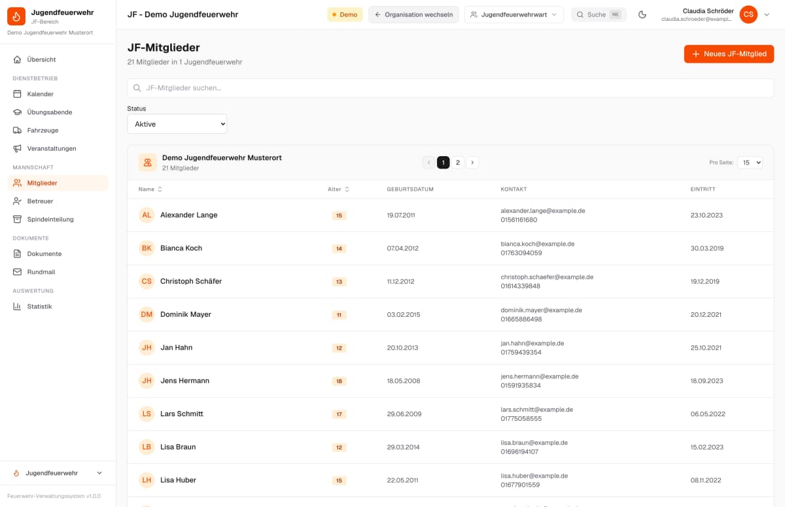Click the CS avatar for Christoph Schäfer

pyautogui.click(x=147, y=282)
